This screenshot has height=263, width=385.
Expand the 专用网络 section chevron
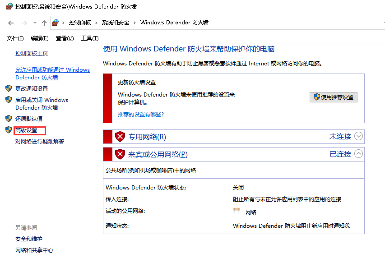358,136
